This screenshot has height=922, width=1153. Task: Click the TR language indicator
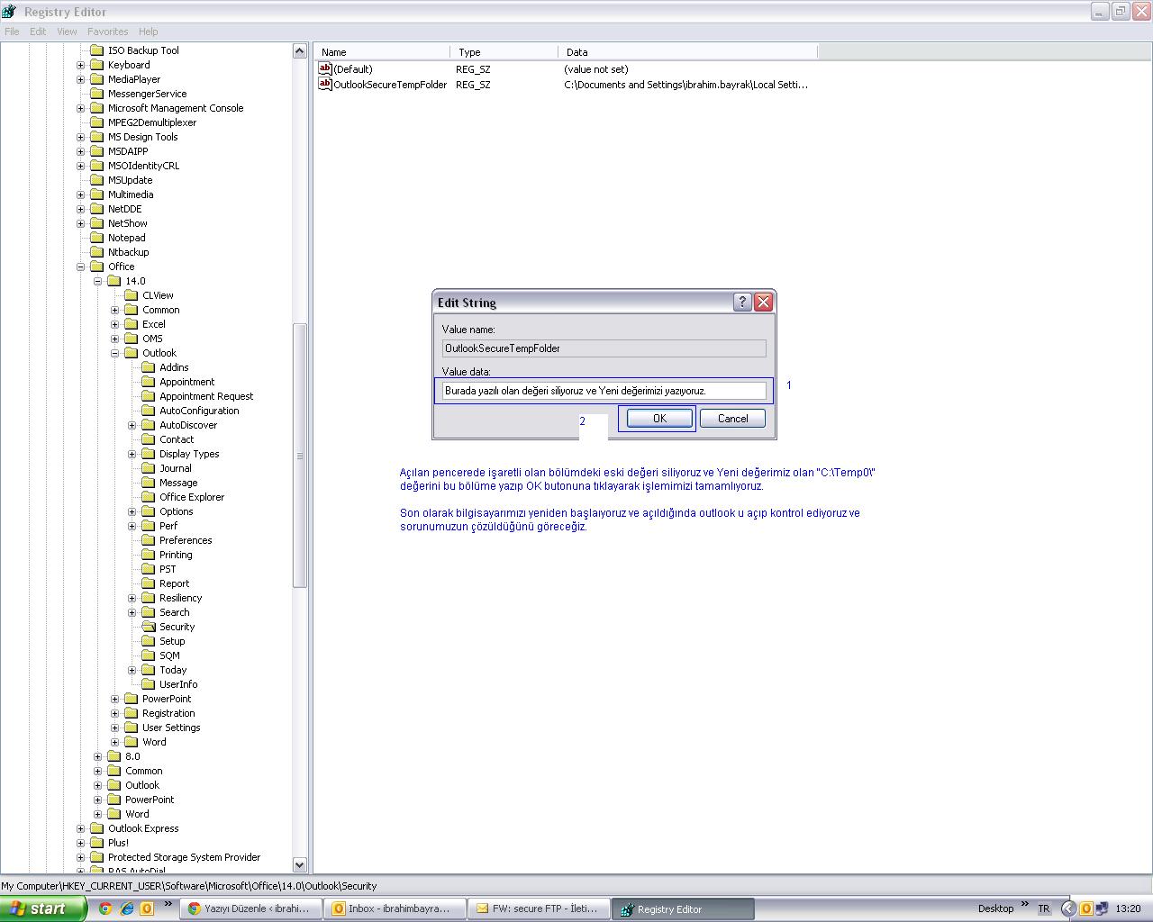tap(1044, 908)
